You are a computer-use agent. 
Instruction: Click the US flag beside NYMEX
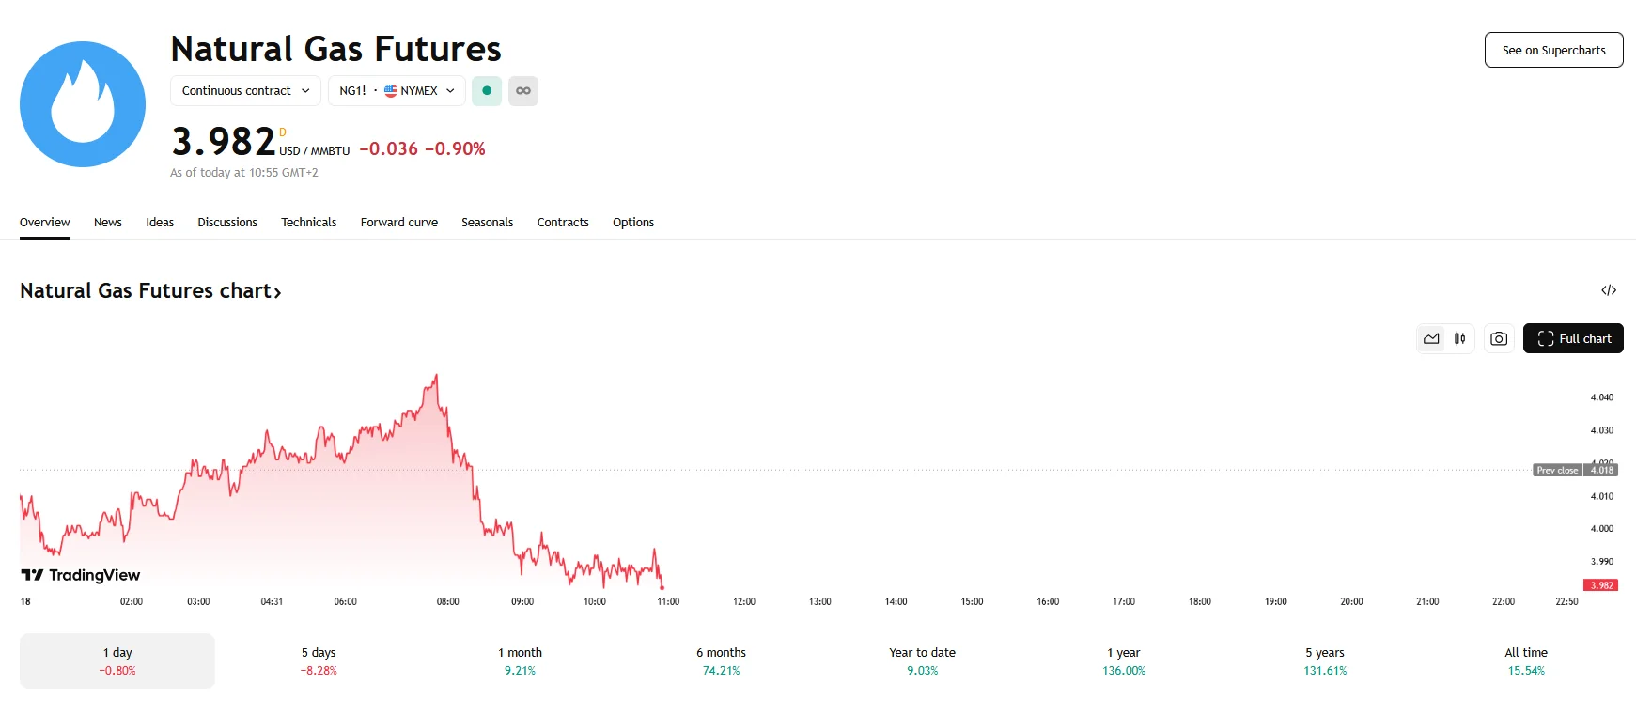pos(389,90)
